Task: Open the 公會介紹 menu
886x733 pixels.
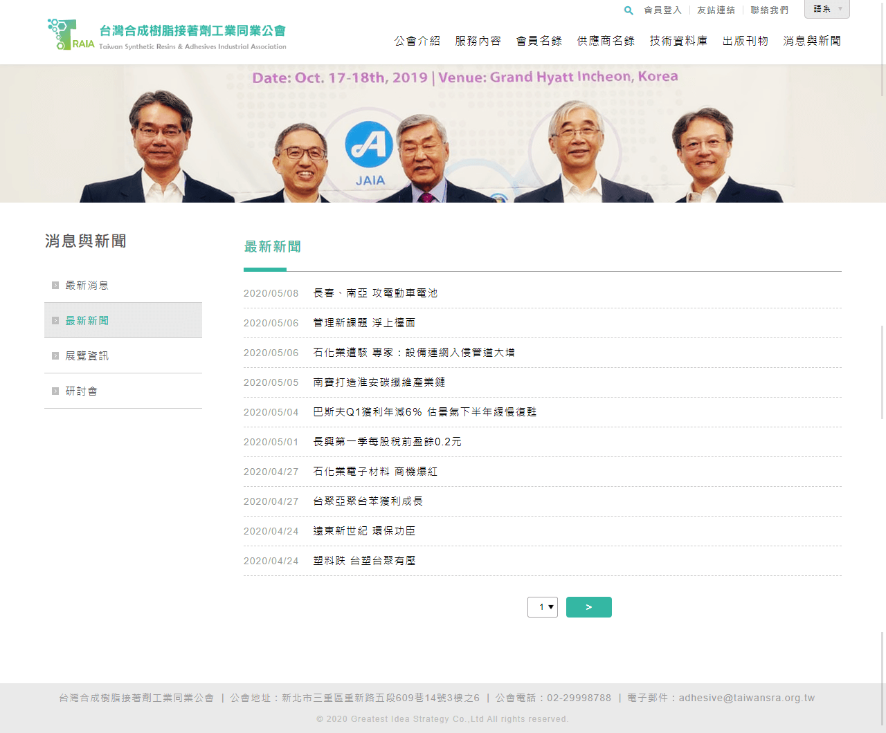Action: [x=417, y=41]
